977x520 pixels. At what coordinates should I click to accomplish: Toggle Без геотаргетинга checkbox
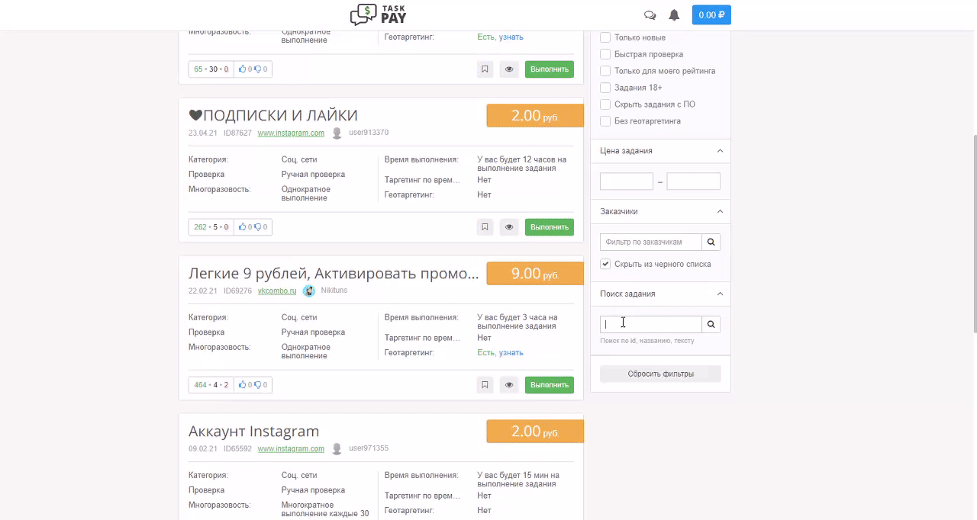tap(605, 121)
